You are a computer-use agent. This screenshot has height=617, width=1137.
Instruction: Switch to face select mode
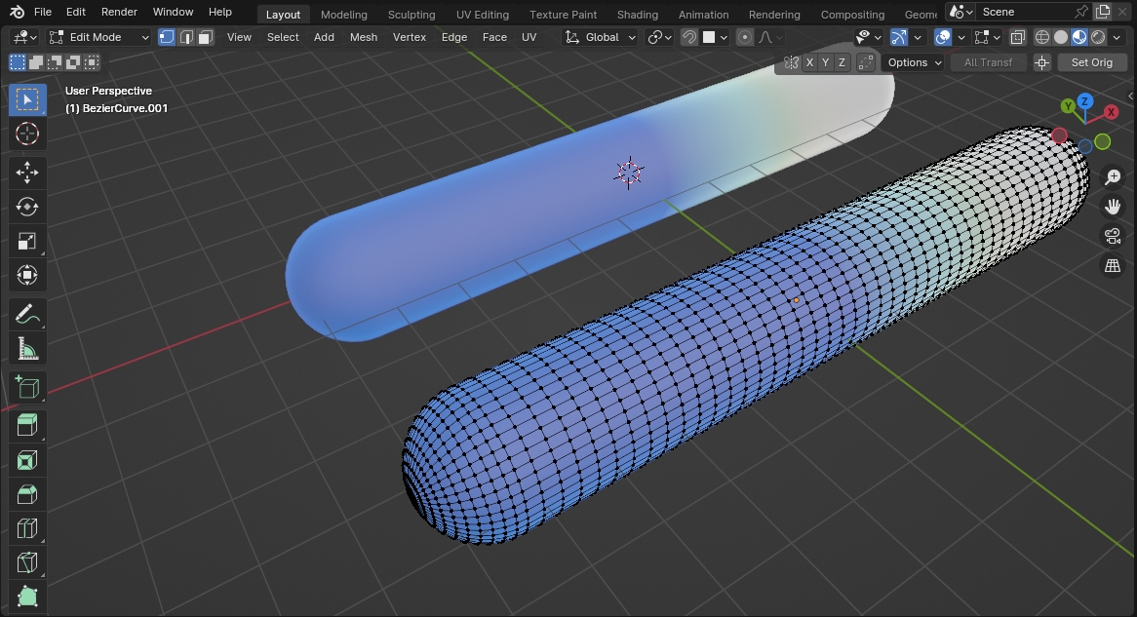(x=205, y=37)
